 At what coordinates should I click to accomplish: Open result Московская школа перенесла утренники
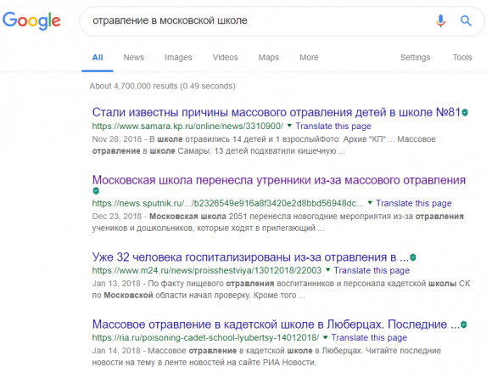(278, 180)
